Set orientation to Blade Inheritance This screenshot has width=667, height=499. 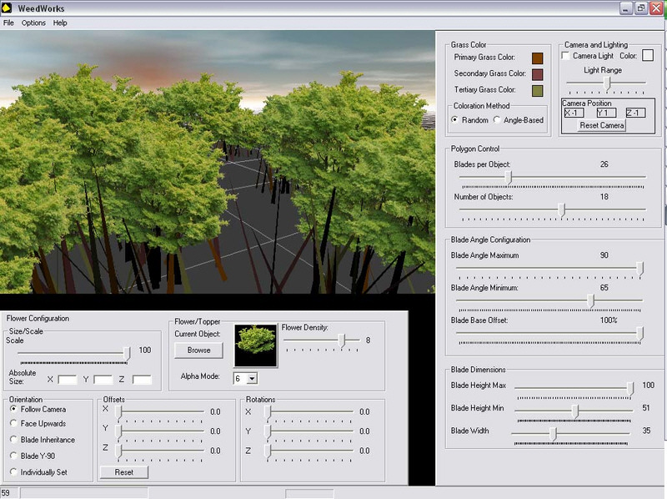[x=14, y=440]
